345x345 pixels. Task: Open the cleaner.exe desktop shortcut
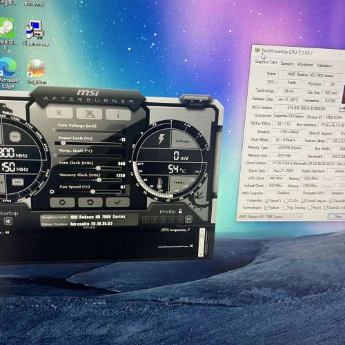(35, 33)
